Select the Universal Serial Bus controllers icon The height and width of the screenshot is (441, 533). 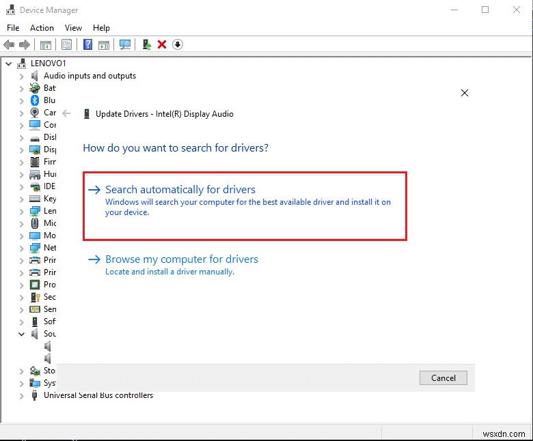34,395
